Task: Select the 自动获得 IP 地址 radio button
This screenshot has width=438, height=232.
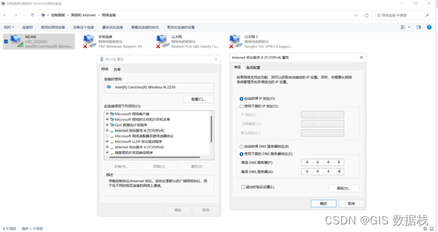Action: click(x=241, y=99)
